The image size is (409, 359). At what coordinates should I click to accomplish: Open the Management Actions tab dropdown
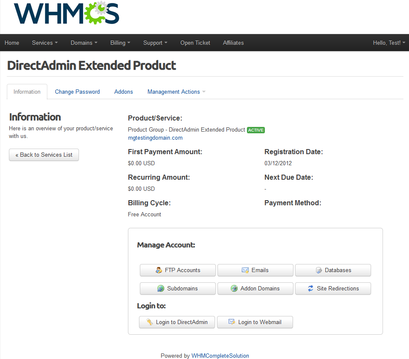176,92
